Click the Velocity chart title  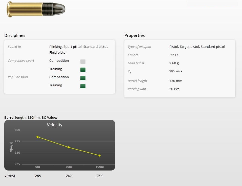pyautogui.click(x=55, y=125)
